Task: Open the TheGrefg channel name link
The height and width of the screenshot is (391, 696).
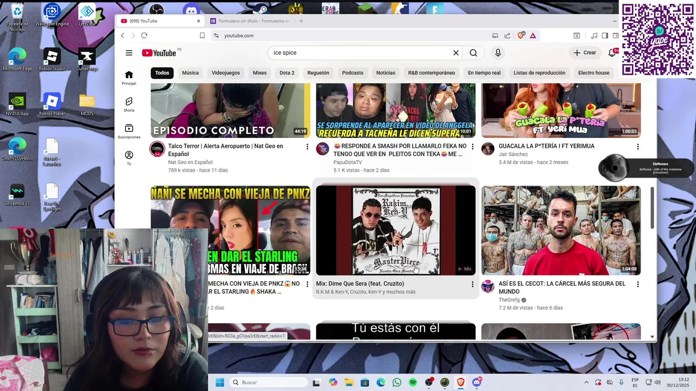Action: pyautogui.click(x=509, y=300)
